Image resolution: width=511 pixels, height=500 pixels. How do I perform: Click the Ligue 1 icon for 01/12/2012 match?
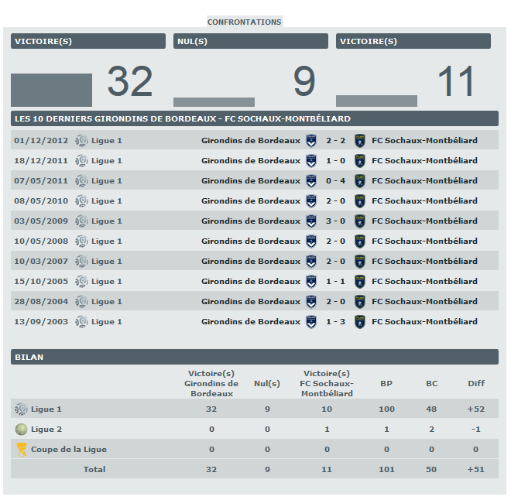(x=81, y=141)
